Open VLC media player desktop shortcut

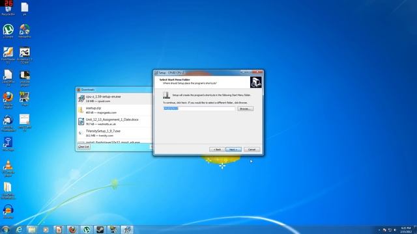[8, 168]
